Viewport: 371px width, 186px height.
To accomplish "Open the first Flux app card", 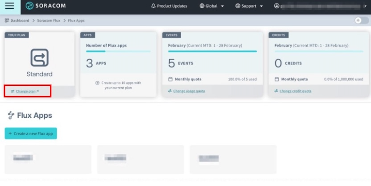I will [x=48, y=159].
